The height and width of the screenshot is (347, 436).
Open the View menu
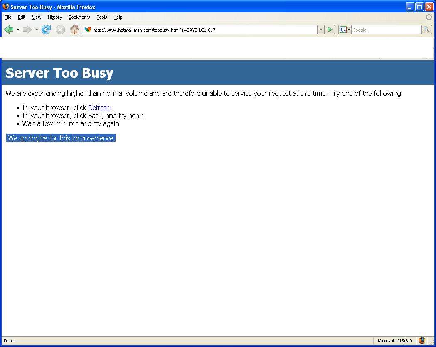(x=37, y=17)
